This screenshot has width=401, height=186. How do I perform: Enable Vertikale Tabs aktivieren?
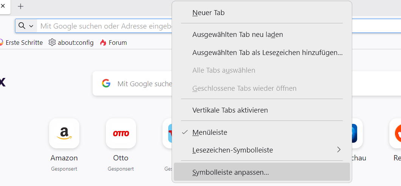tap(230, 110)
